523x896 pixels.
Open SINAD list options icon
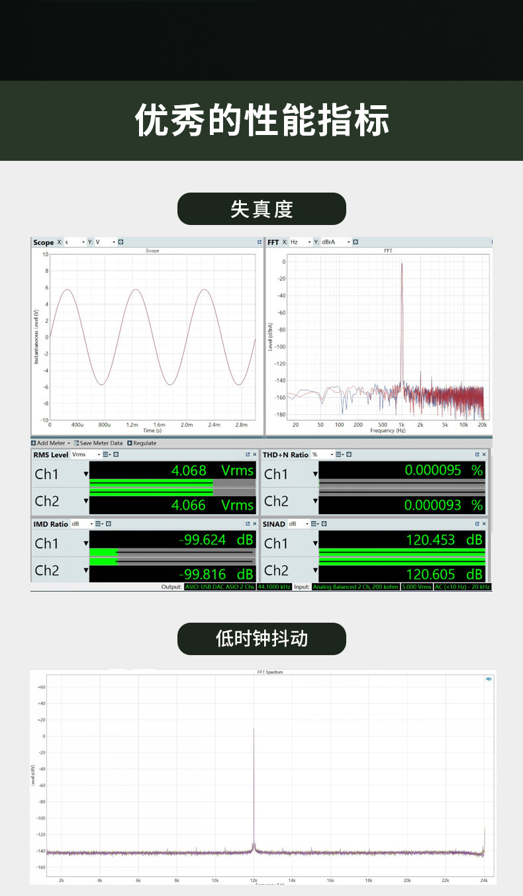(x=316, y=524)
